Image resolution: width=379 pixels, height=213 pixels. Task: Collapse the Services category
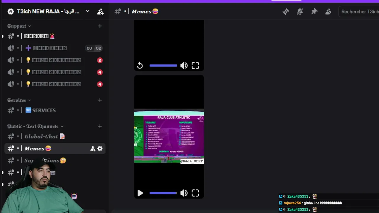point(19,100)
